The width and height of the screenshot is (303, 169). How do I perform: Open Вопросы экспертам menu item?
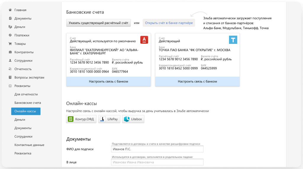click(29, 78)
